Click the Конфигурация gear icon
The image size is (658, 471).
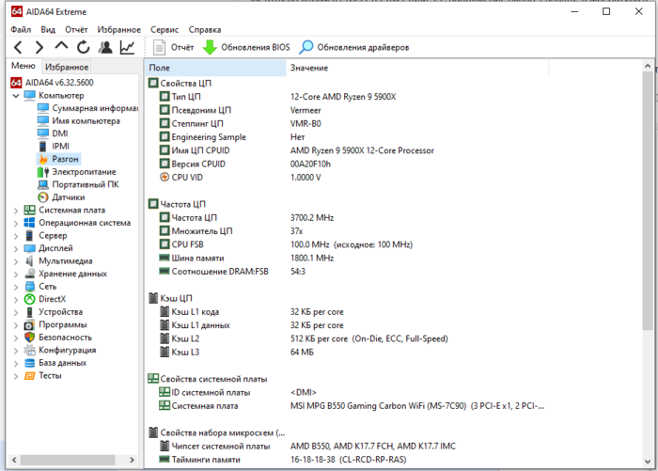pyautogui.click(x=29, y=350)
